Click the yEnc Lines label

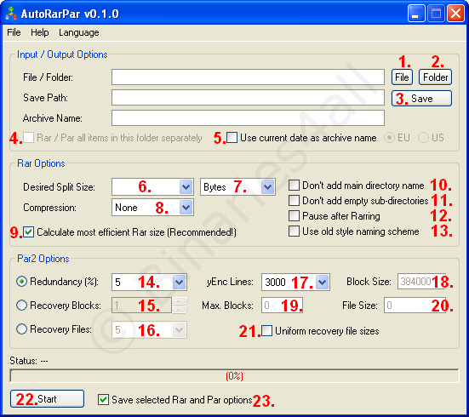point(230,282)
